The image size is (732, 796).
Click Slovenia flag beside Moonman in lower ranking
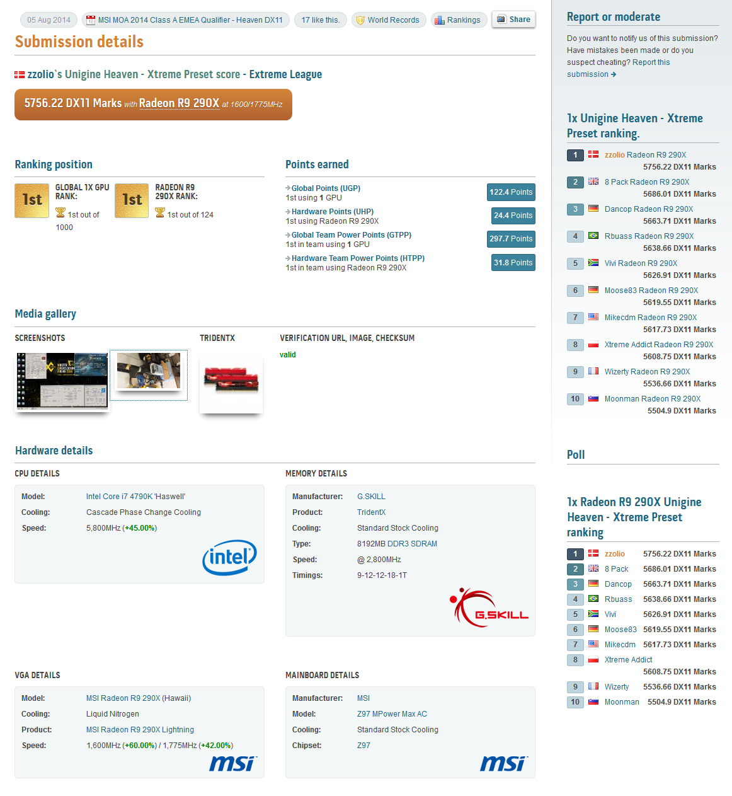593,701
